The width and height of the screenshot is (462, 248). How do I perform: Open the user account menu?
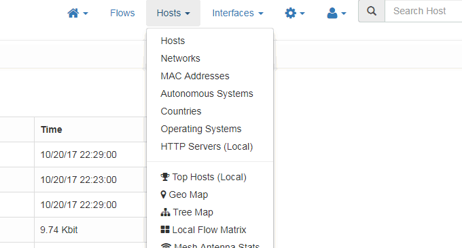point(336,14)
